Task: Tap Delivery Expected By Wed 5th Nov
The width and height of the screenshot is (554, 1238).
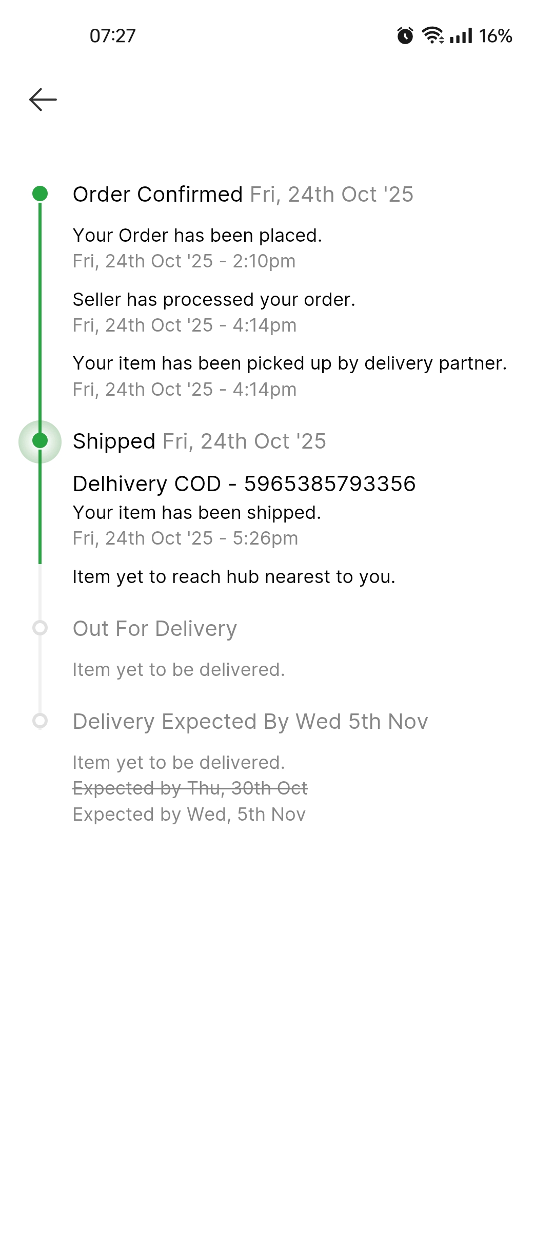Action: 250,722
